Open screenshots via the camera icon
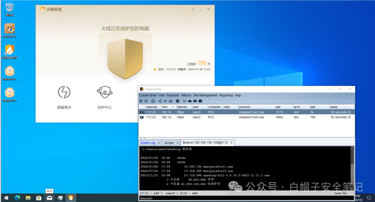Screen dimensions: 375x202 200,101
